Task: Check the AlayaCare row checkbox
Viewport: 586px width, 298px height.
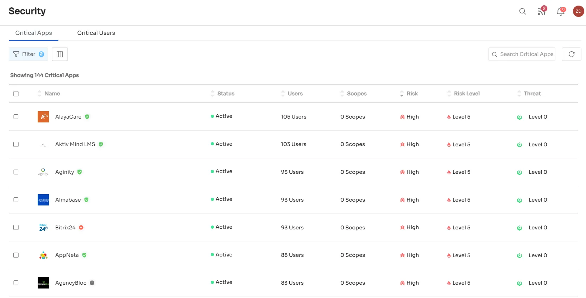Action: coord(16,117)
